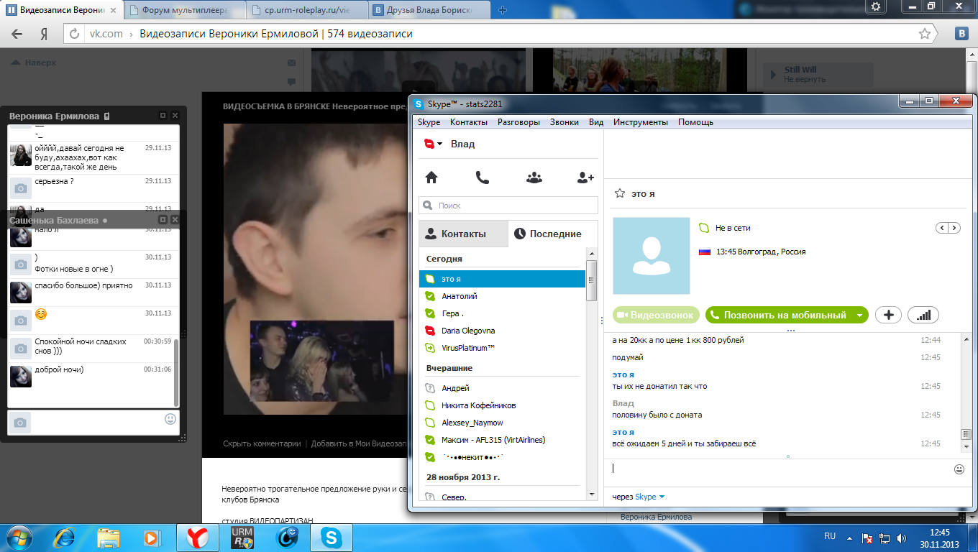The image size is (978, 552).
Task: Select Alexsey_Naymow contact
Action: click(x=503, y=423)
